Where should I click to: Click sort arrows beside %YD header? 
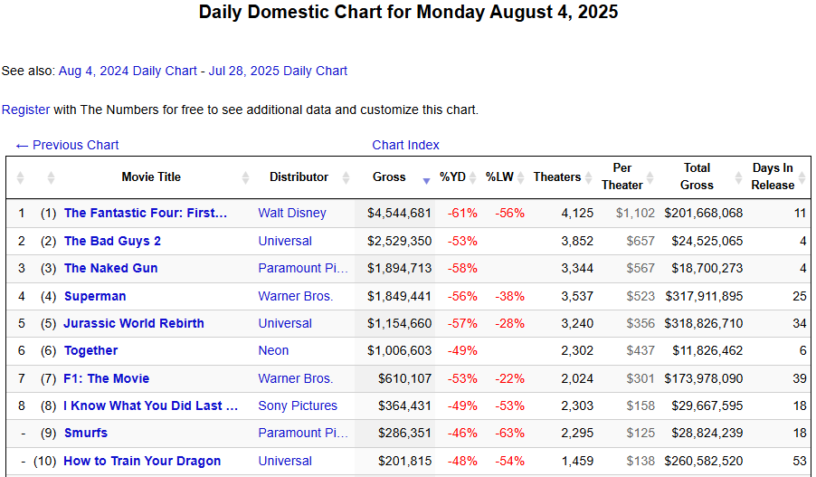click(472, 177)
